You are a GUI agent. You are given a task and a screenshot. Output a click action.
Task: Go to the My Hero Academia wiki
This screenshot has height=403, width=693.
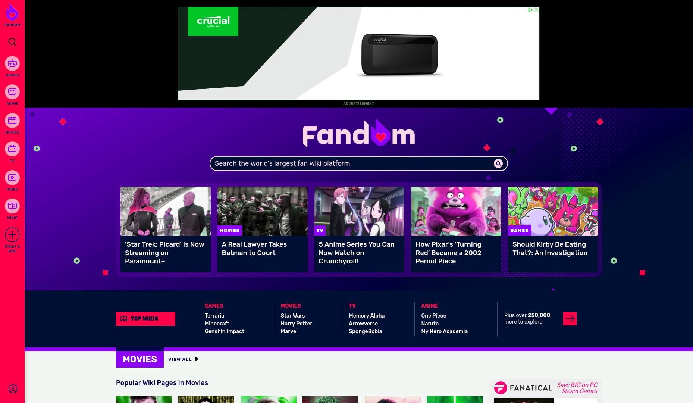click(444, 331)
